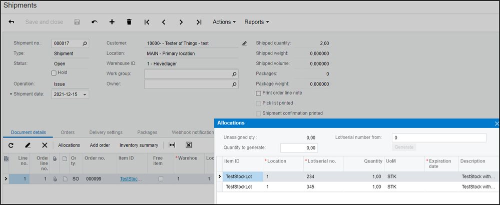The width and height of the screenshot is (500, 205).
Task: Click the Lot/serial number from field
Action: [438, 137]
